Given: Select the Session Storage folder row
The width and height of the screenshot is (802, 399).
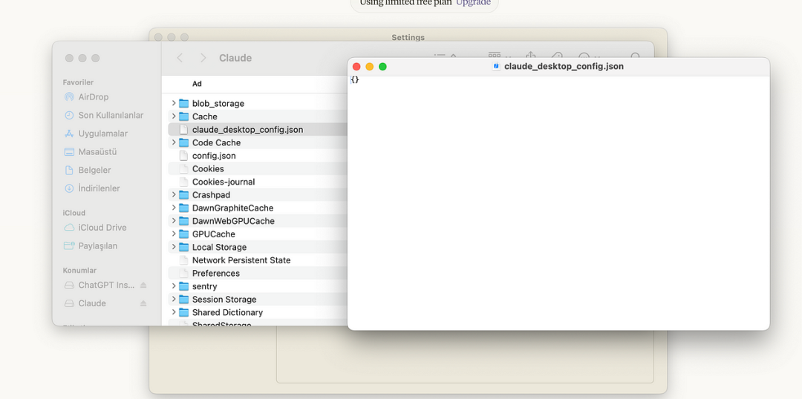Looking at the screenshot, I should pyautogui.click(x=258, y=300).
